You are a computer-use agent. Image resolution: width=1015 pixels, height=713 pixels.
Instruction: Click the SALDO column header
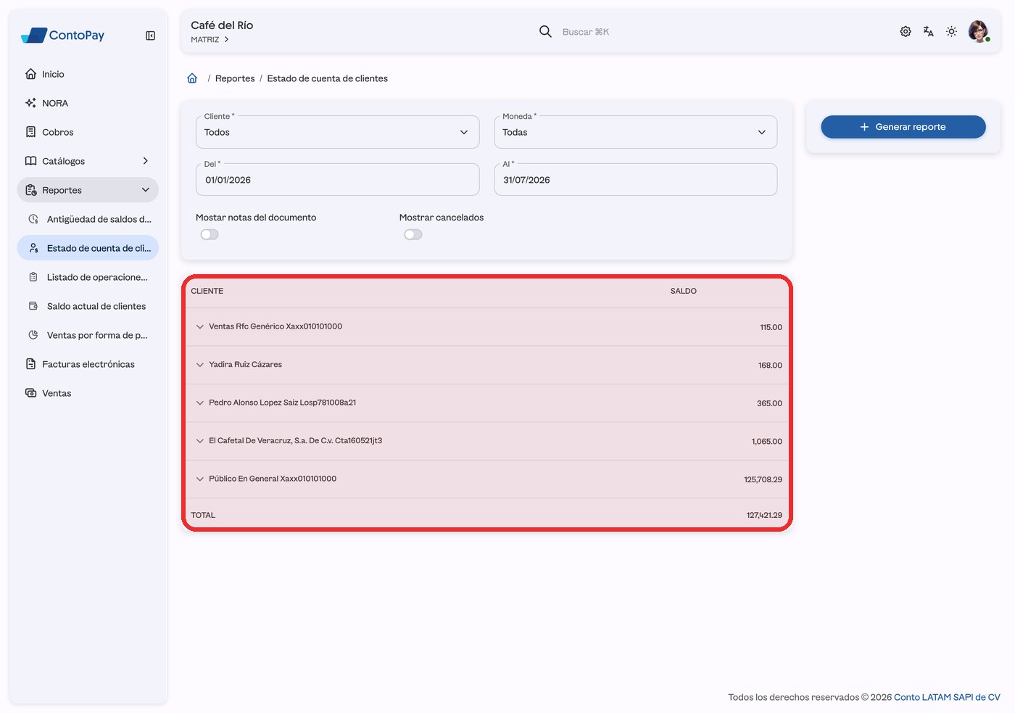coord(684,291)
